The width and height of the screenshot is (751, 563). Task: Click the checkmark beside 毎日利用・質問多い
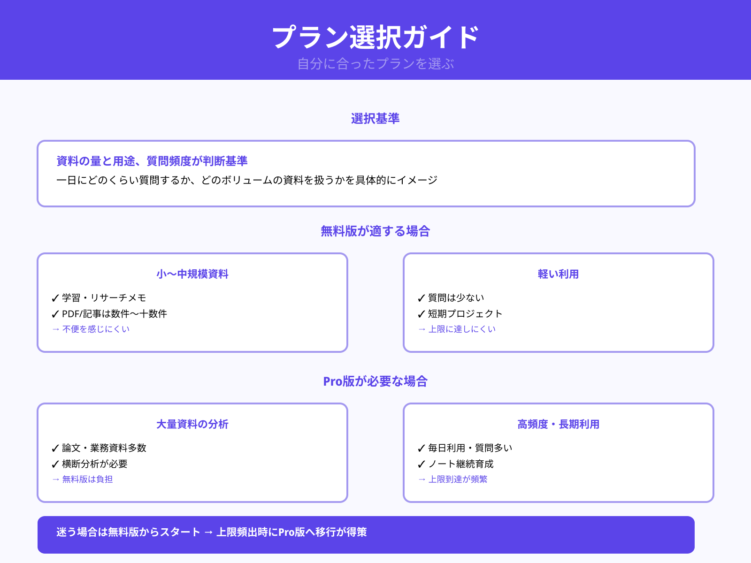pos(421,448)
